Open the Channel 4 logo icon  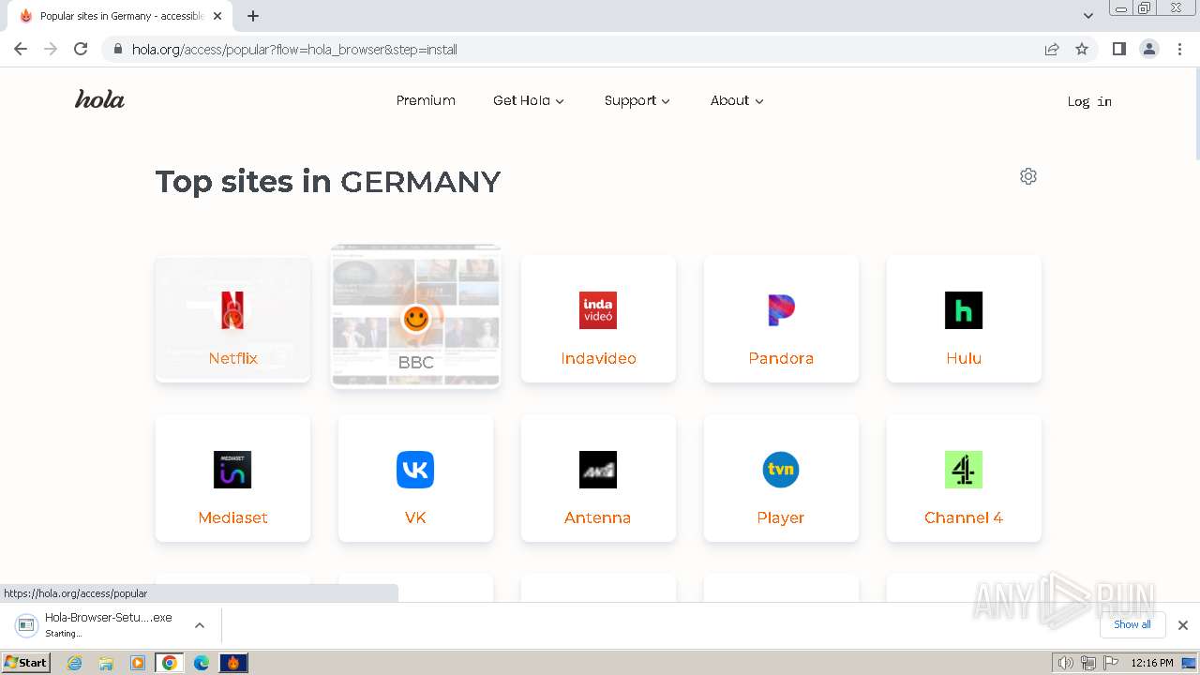[964, 470]
